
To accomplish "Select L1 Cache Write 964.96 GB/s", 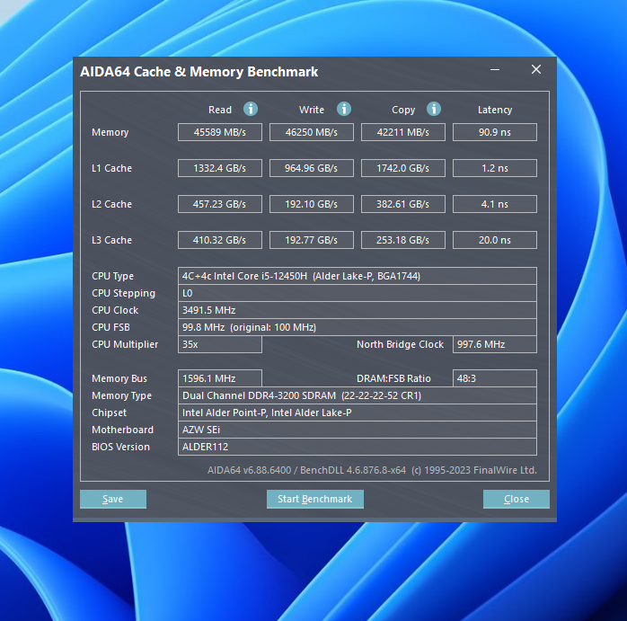I will coord(312,168).
